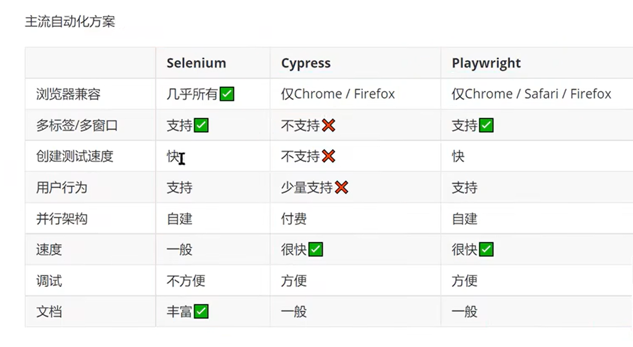The height and width of the screenshot is (347, 633).
Task: Select the 仅Chrome / Safari / Firefox cell
Action: pyautogui.click(x=531, y=94)
